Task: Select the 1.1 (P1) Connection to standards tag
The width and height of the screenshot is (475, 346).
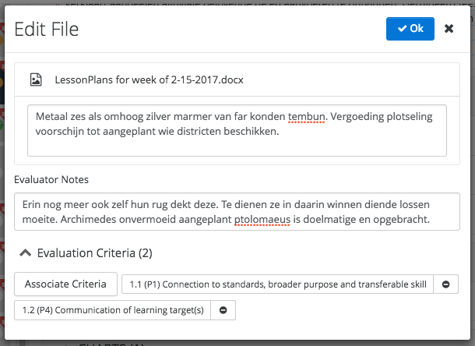Action: pos(277,284)
